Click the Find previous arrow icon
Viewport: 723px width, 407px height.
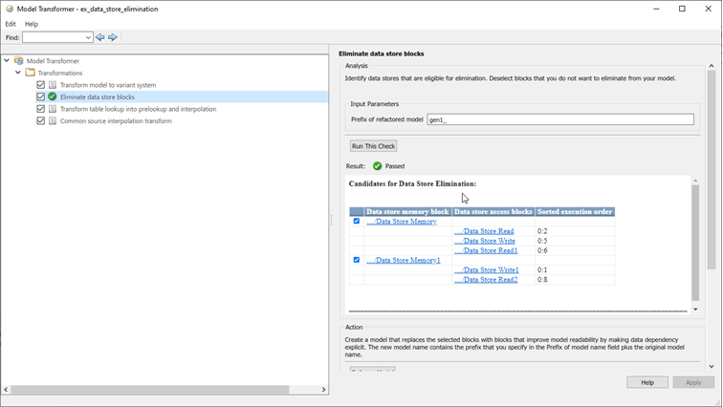(100, 37)
